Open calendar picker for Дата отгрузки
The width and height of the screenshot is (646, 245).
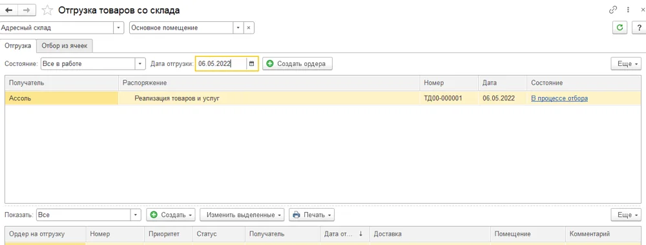pyautogui.click(x=251, y=64)
